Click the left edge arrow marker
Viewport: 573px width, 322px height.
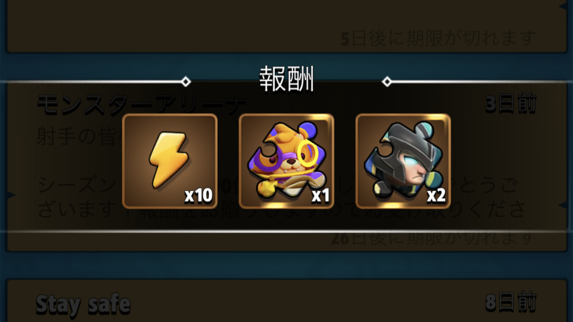point(11,195)
